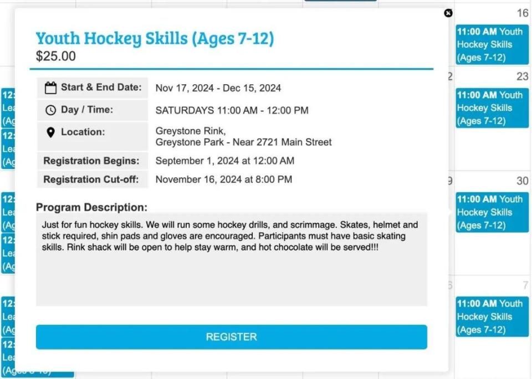Click the Greystone Rink location address
The image size is (532, 379).
click(x=243, y=137)
